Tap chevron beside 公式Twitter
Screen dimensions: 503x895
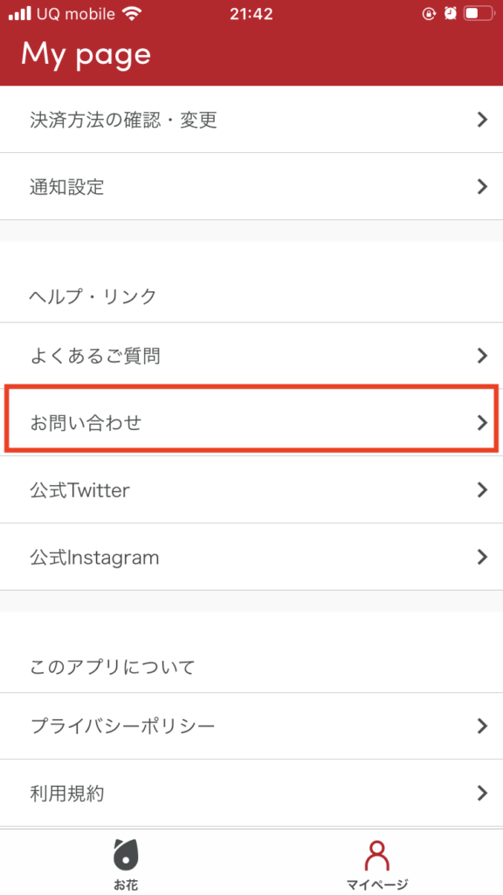tap(482, 489)
